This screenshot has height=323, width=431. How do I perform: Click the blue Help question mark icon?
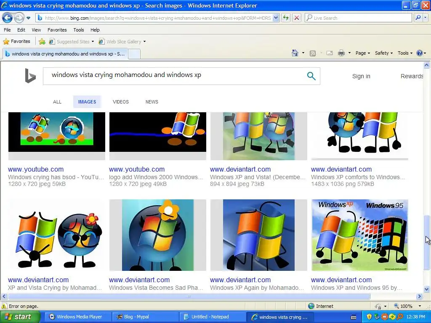pos(420,53)
